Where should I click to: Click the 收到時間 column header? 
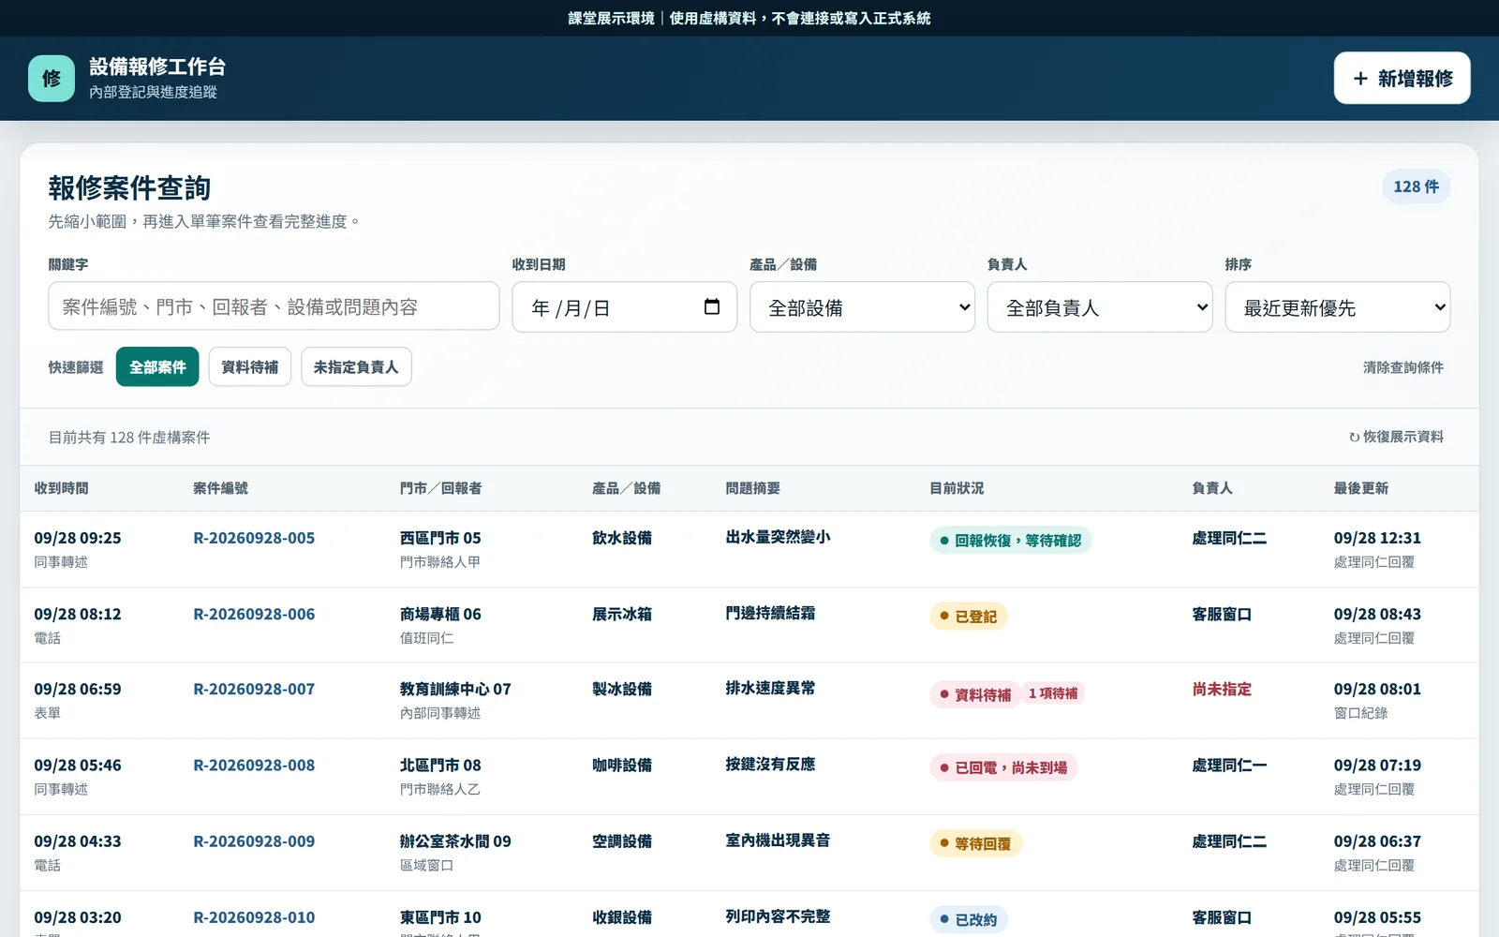(62, 488)
